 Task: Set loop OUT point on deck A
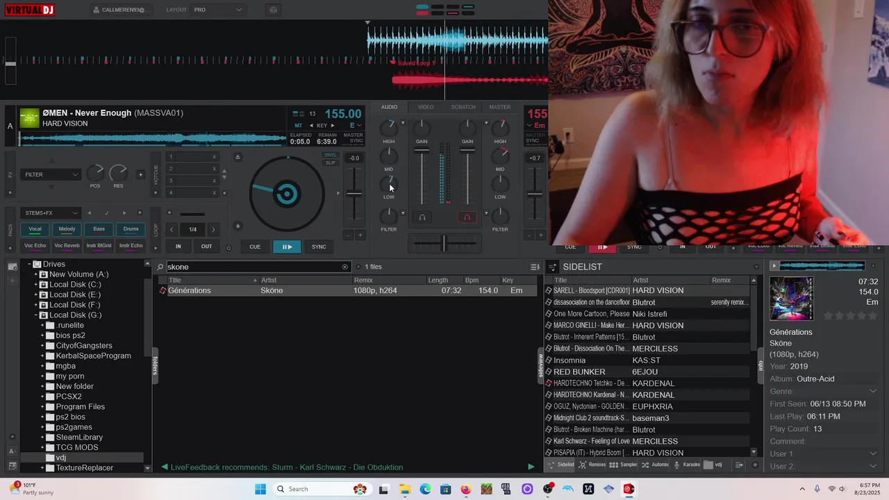pyautogui.click(x=206, y=247)
